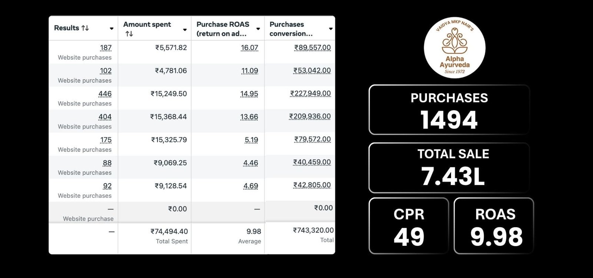Click the sort arrows icon beside Results
593x278 pixels.
point(85,28)
